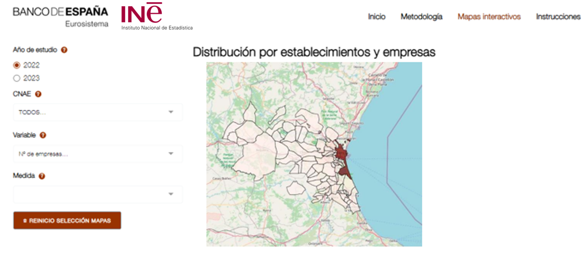
Task: Click the INE logo
Action: pyautogui.click(x=156, y=17)
